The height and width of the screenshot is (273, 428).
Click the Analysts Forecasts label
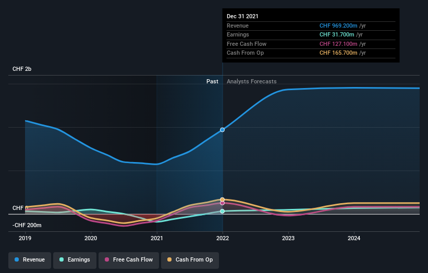pos(252,81)
